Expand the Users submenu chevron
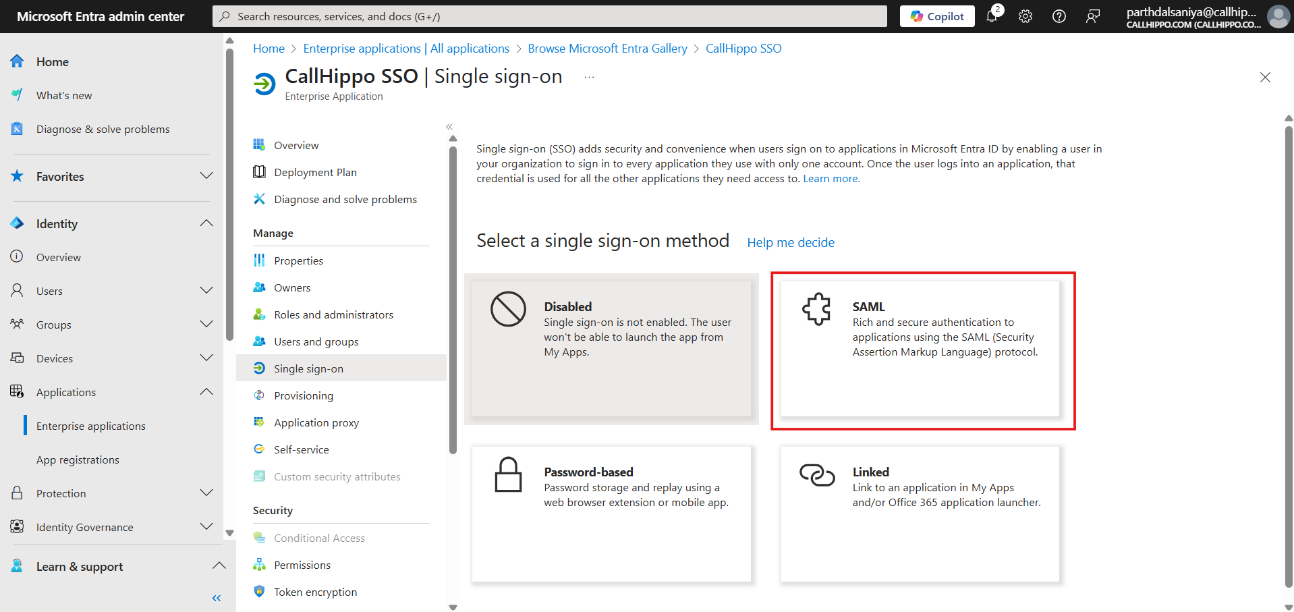This screenshot has height=612, width=1294. [x=206, y=291]
